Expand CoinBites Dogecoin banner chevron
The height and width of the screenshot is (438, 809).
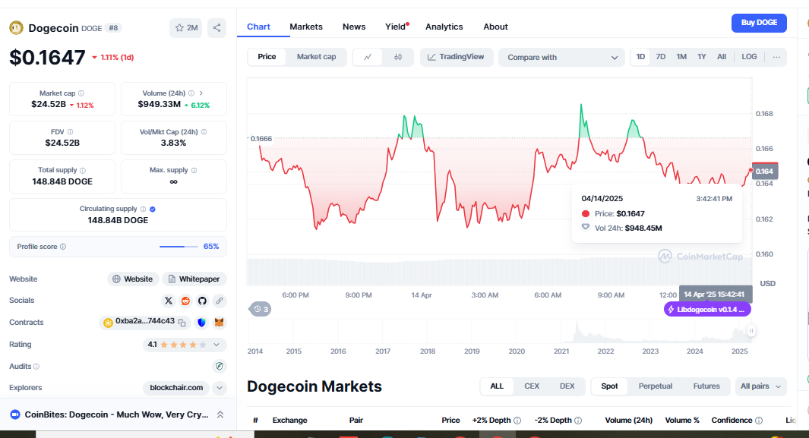[x=220, y=414]
